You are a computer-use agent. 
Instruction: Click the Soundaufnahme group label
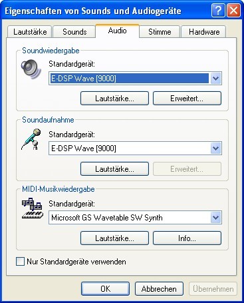[48, 120]
